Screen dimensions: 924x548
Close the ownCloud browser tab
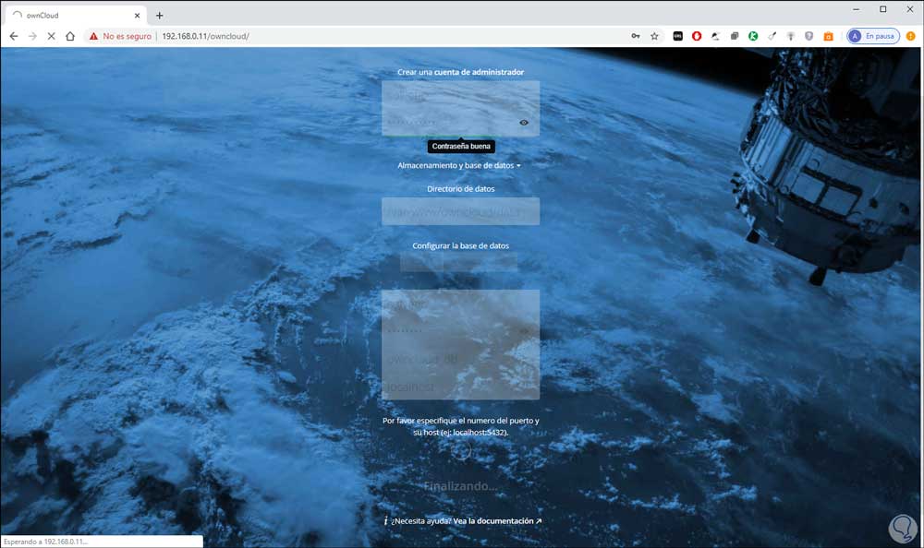tap(137, 16)
